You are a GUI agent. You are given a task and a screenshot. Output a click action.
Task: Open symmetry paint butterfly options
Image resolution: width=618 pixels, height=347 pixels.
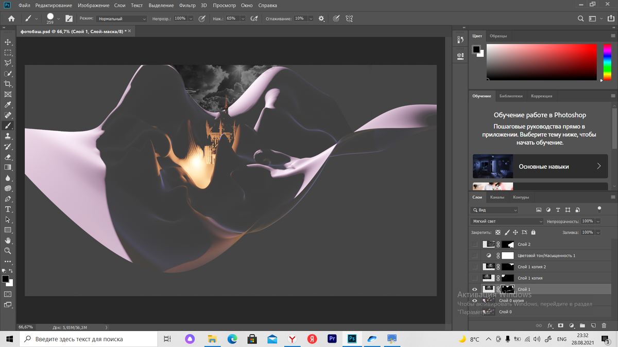point(349,19)
